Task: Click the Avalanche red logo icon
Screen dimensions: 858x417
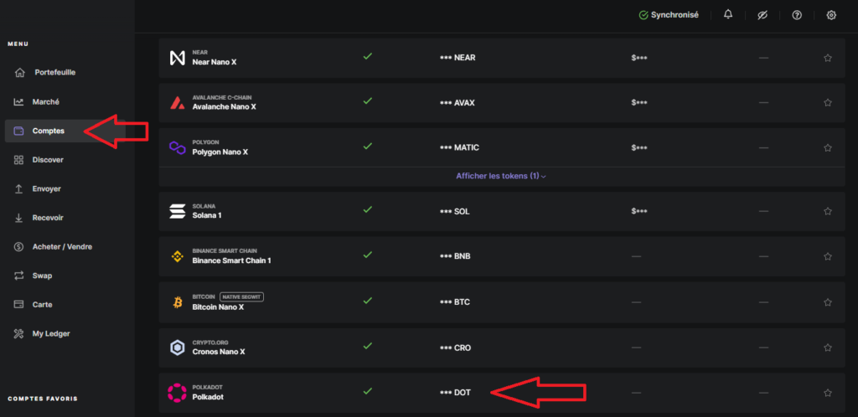Action: [x=177, y=103]
